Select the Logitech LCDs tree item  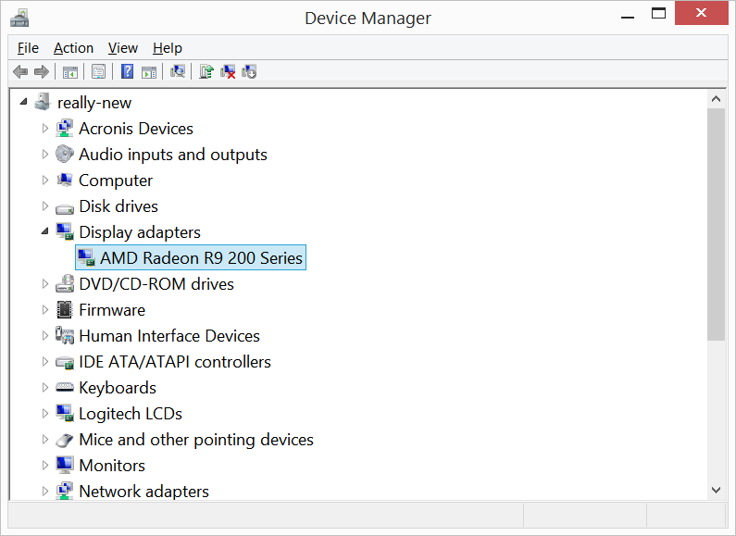(x=130, y=414)
